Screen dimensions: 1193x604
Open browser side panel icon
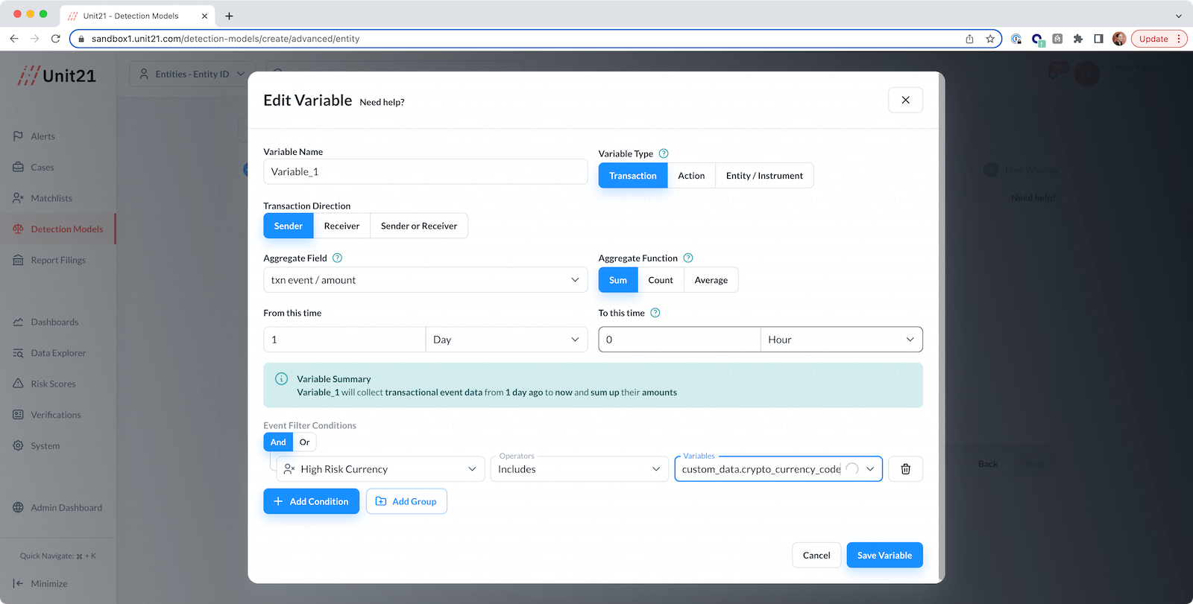pyautogui.click(x=1098, y=39)
